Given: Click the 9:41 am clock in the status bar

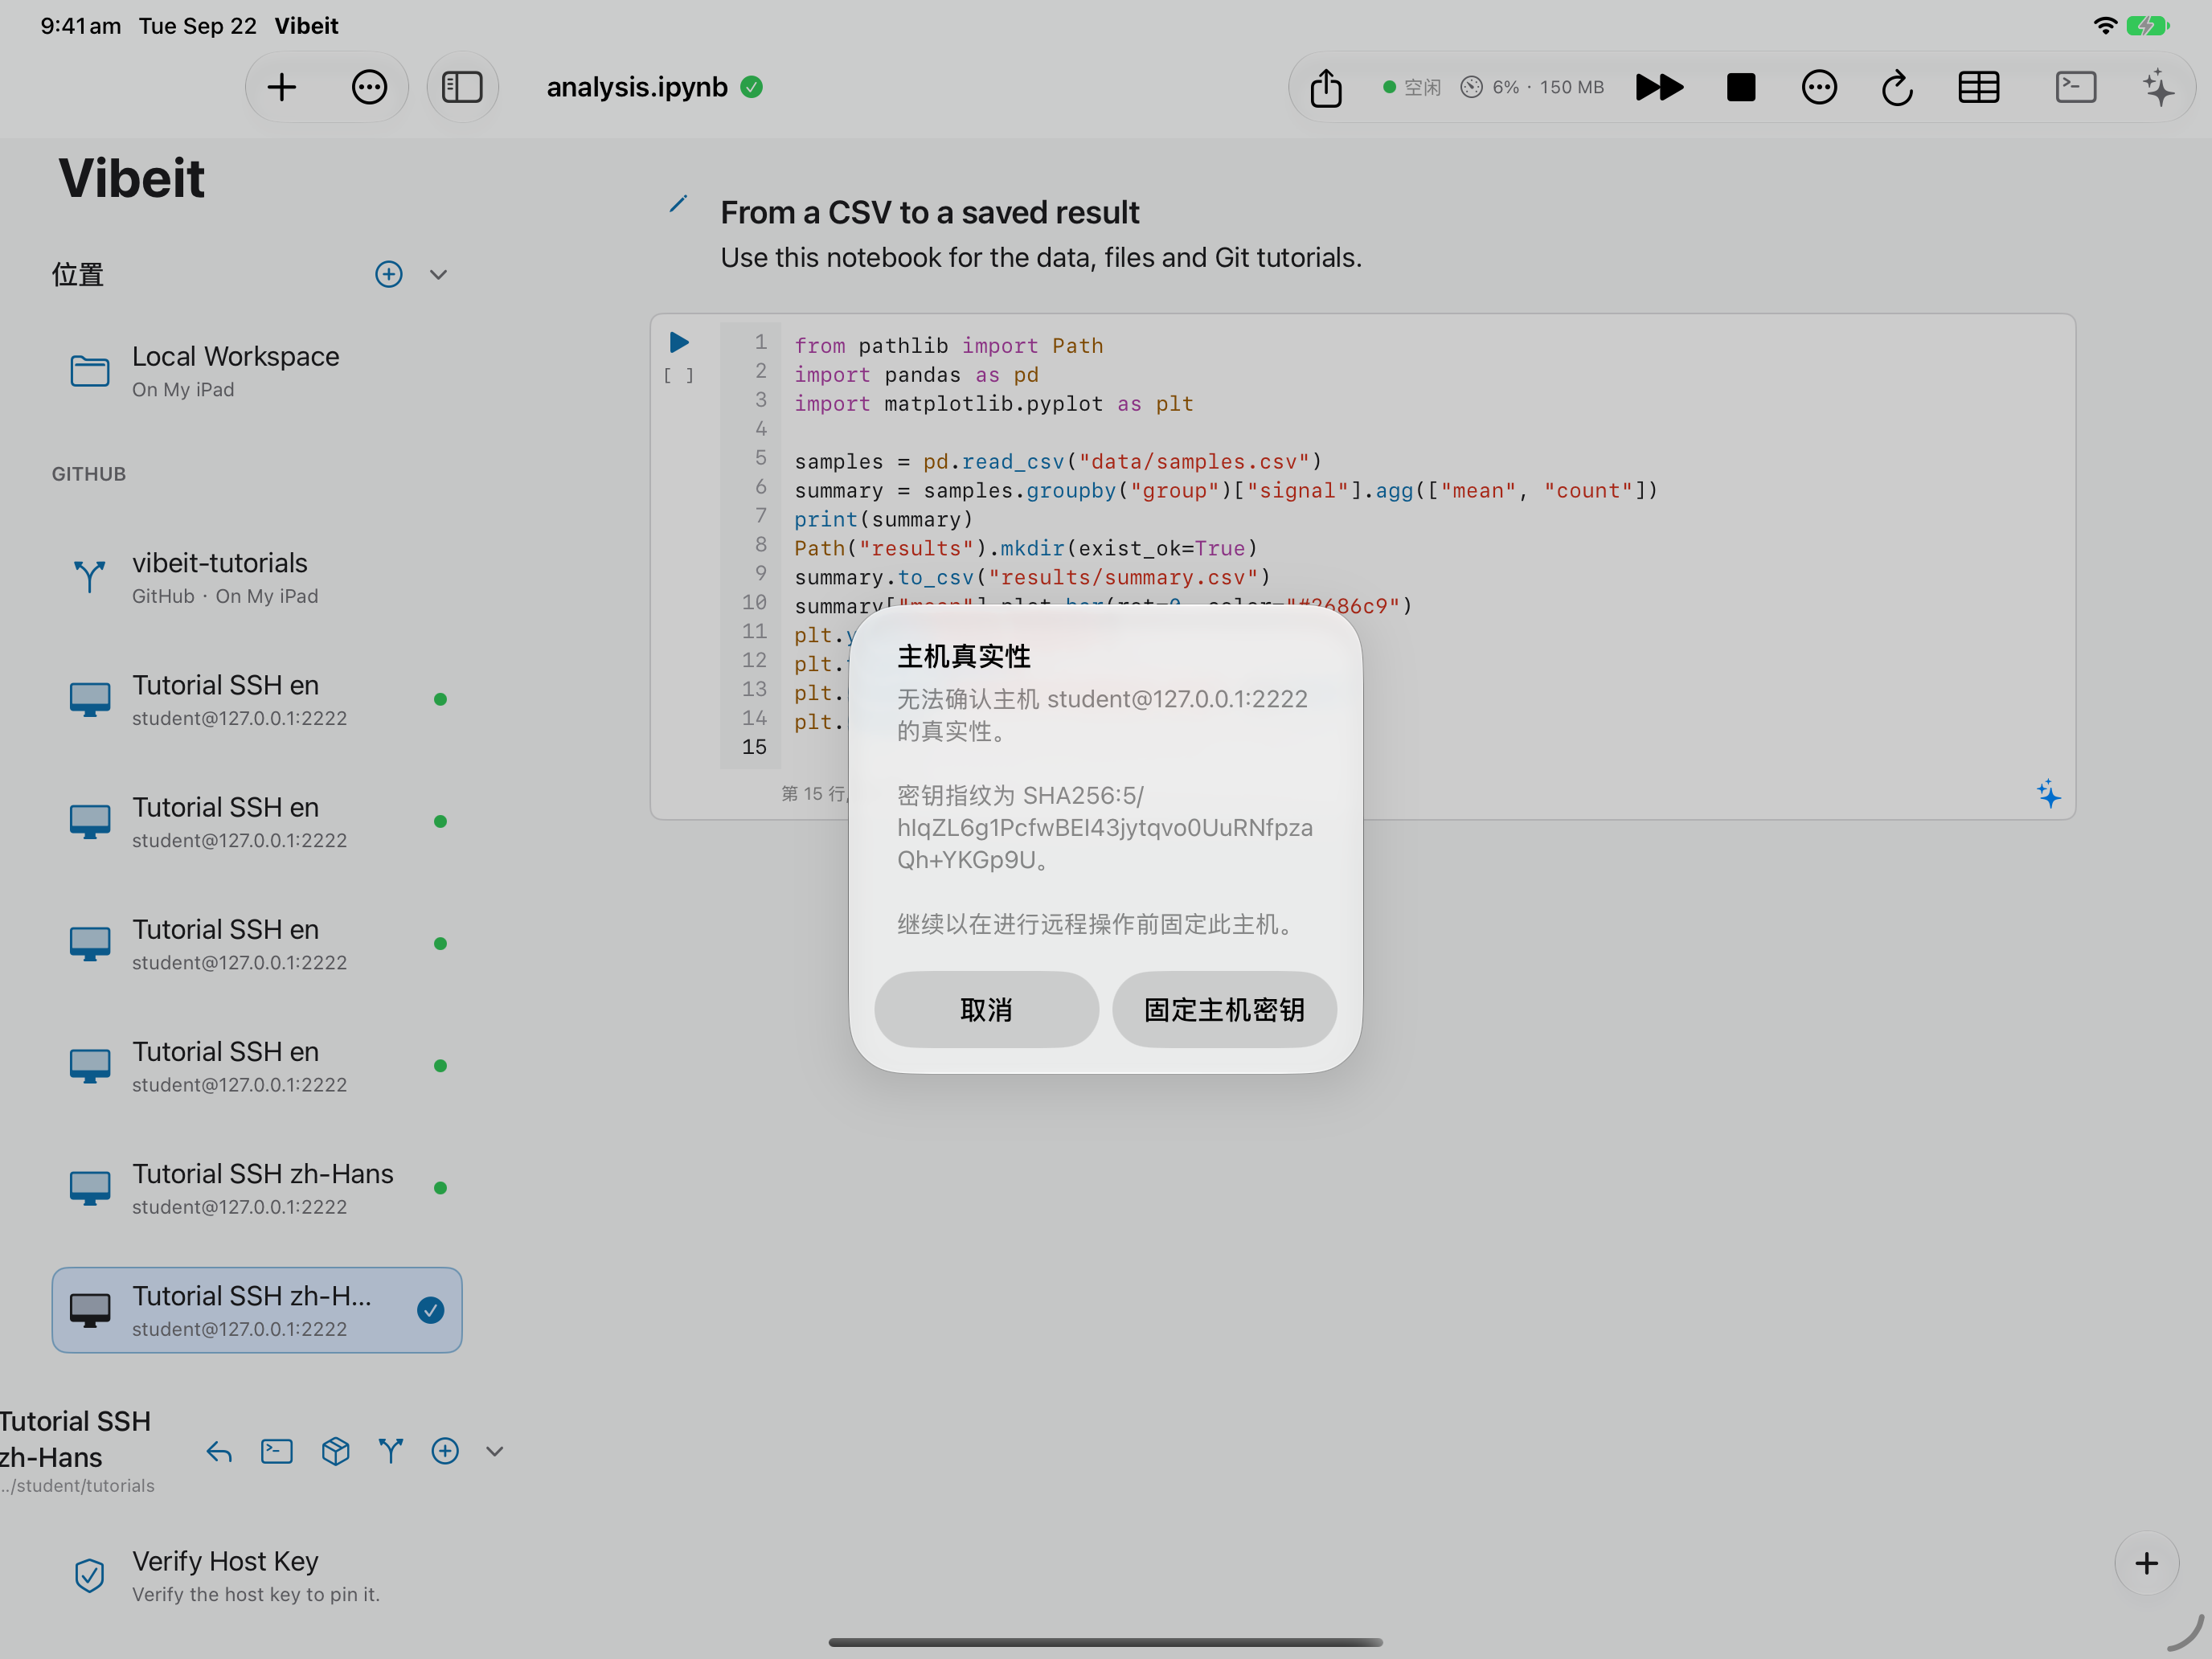Looking at the screenshot, I should [81, 26].
